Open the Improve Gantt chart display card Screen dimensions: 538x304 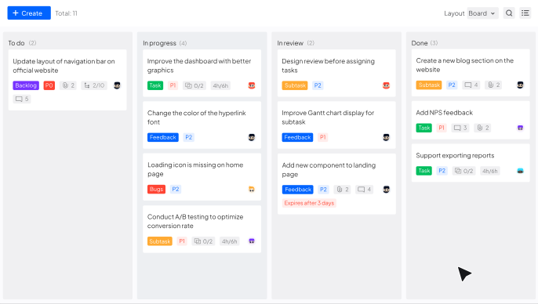click(336, 125)
